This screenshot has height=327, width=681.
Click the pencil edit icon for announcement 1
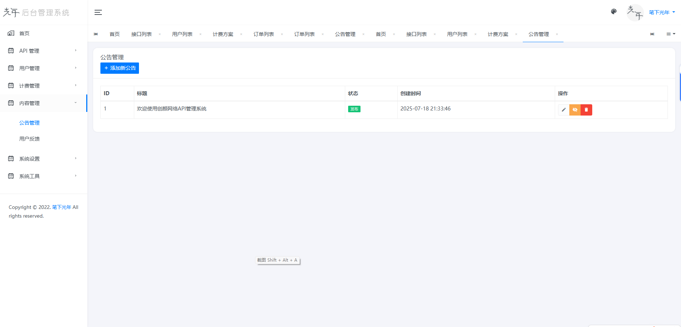(x=563, y=109)
